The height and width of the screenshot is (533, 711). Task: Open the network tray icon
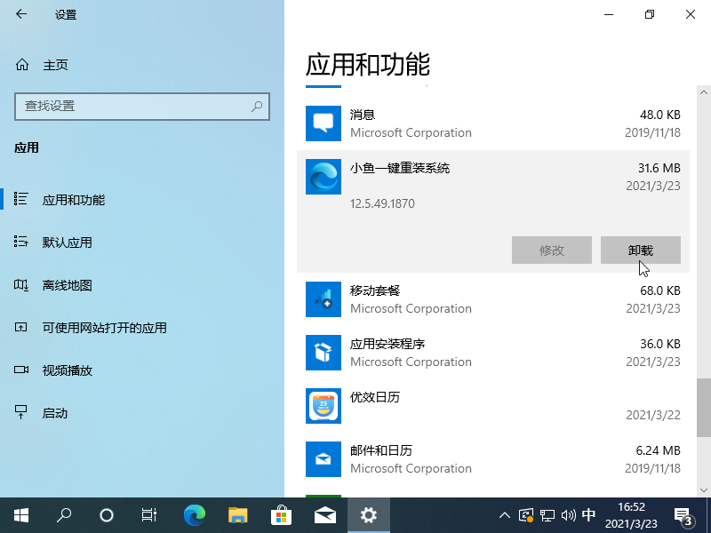(547, 515)
